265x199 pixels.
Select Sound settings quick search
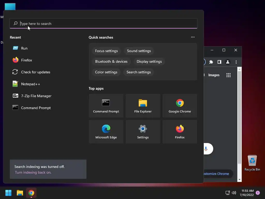click(139, 51)
